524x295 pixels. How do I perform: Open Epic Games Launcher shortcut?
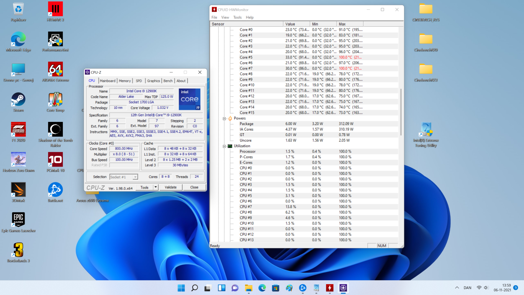click(x=18, y=223)
